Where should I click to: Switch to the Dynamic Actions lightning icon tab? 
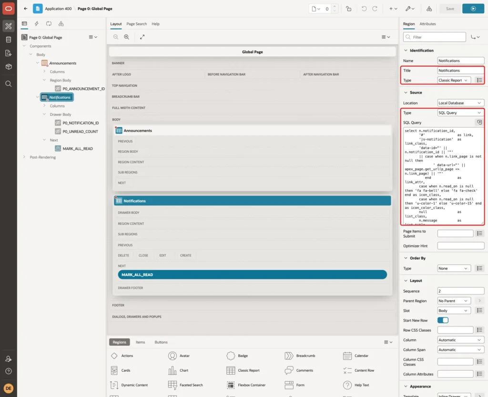(36, 24)
